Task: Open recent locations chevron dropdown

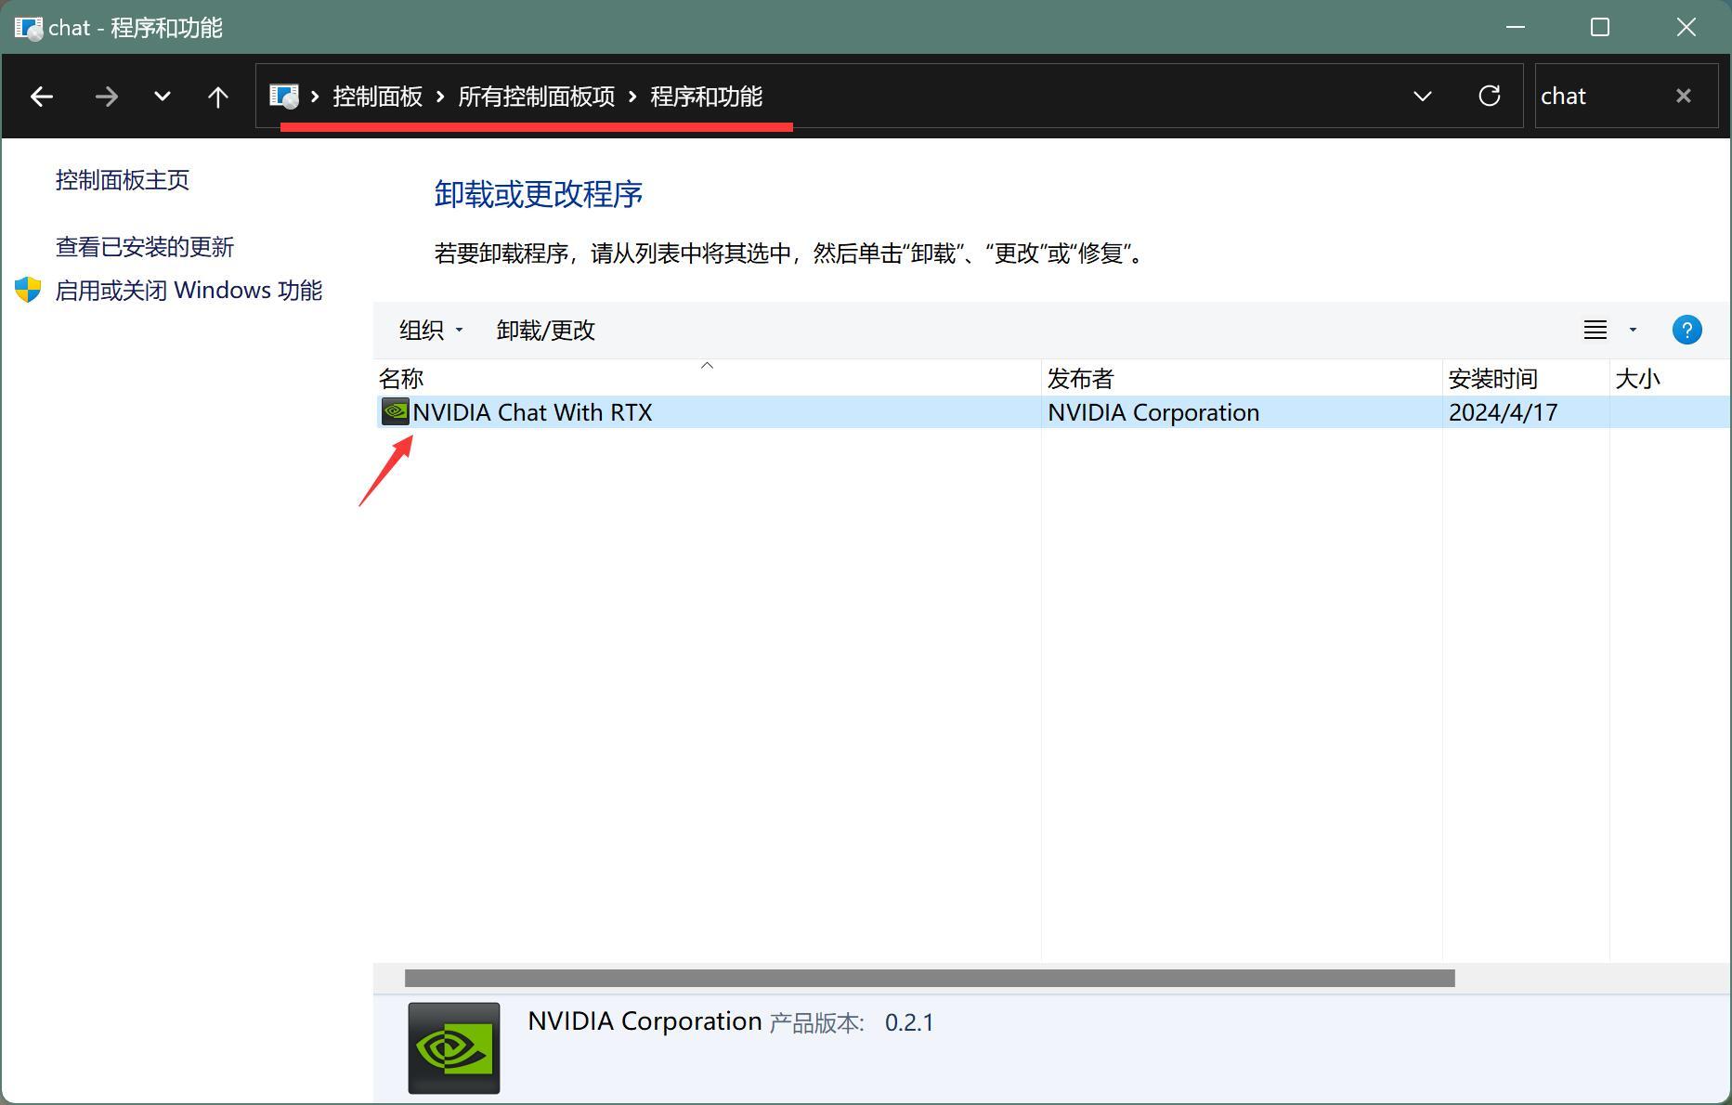Action: tap(163, 97)
